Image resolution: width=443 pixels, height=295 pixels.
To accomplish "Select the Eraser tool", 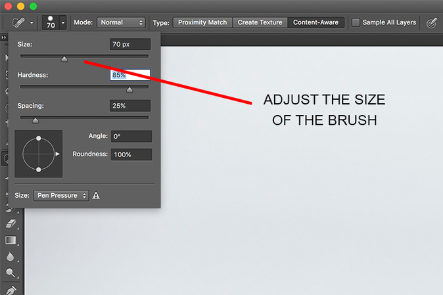I will point(11,224).
